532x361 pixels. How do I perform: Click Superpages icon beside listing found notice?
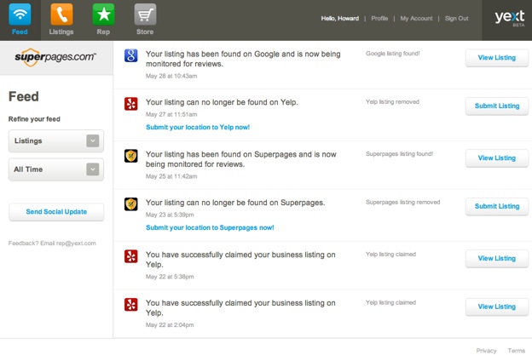(x=131, y=156)
